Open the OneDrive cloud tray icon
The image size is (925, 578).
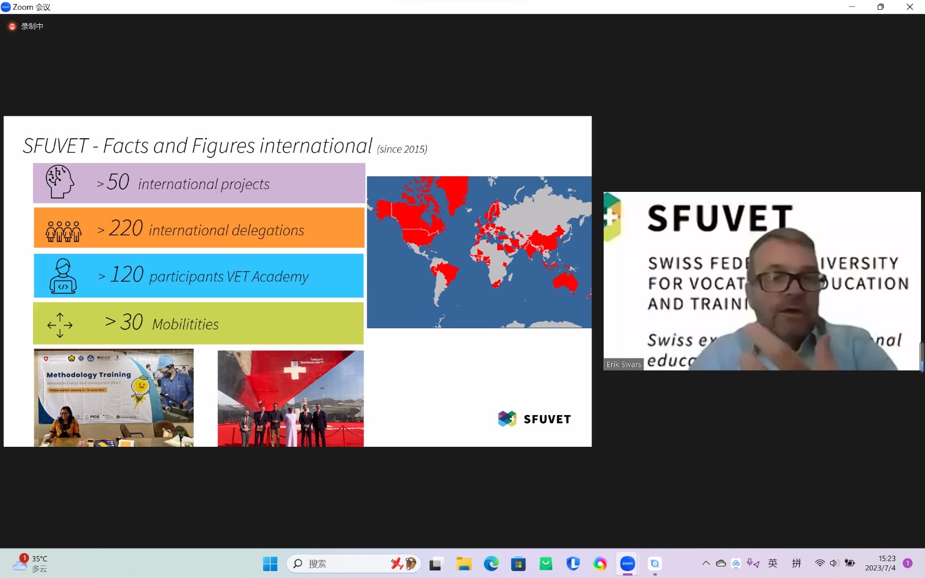(721, 563)
